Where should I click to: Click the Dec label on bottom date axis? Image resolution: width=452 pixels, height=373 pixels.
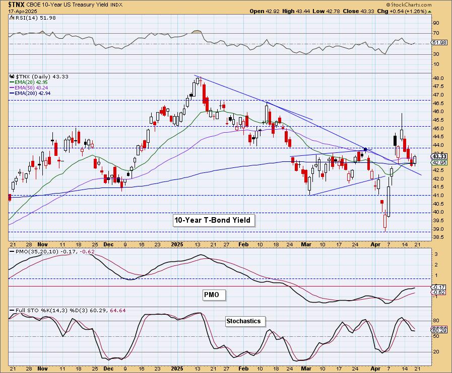tap(108, 368)
